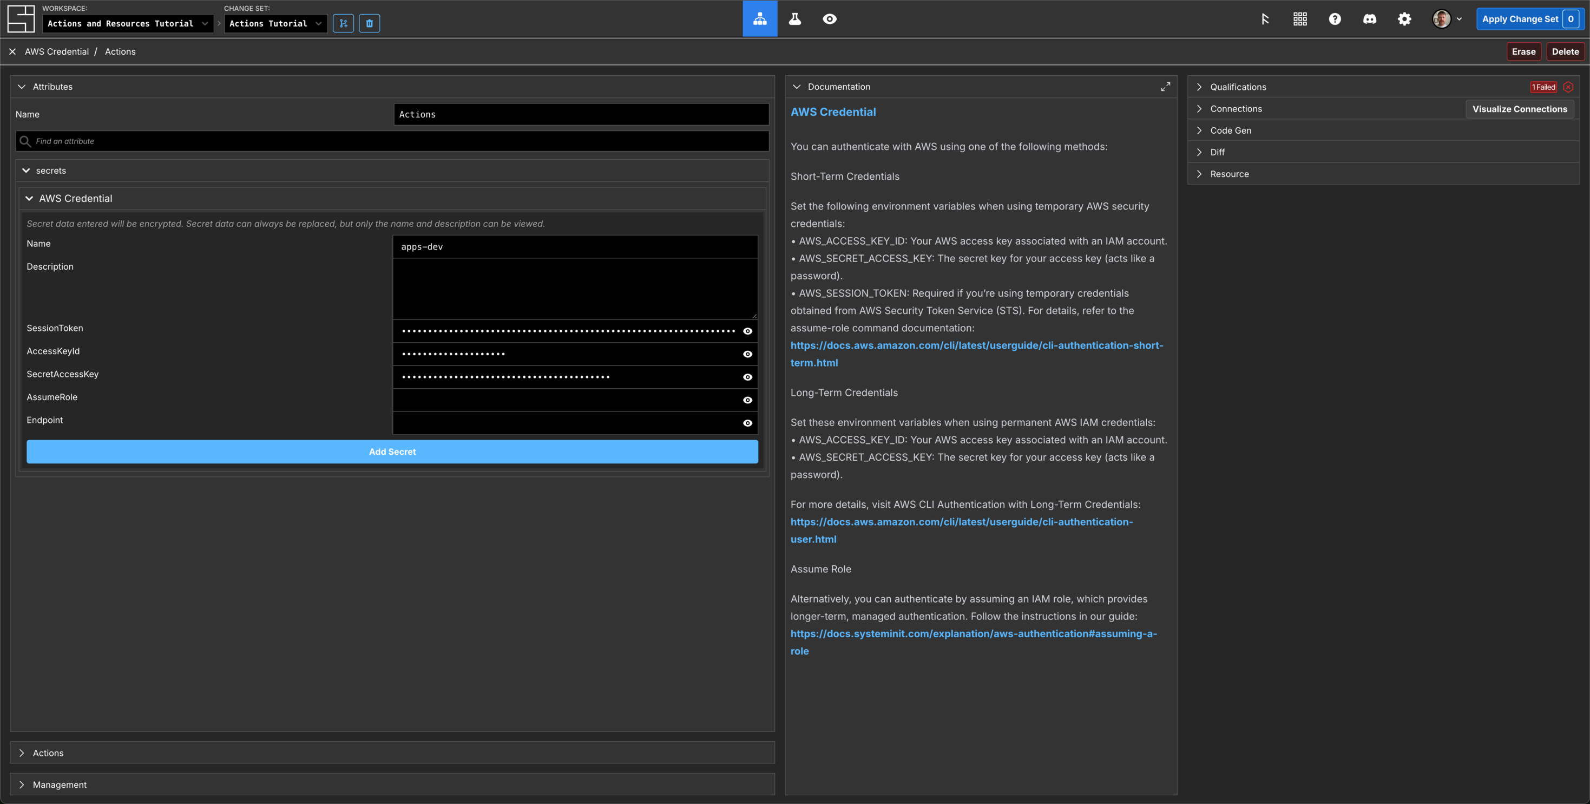Collapse the Attributes panel
The height and width of the screenshot is (804, 1590).
(x=22, y=87)
